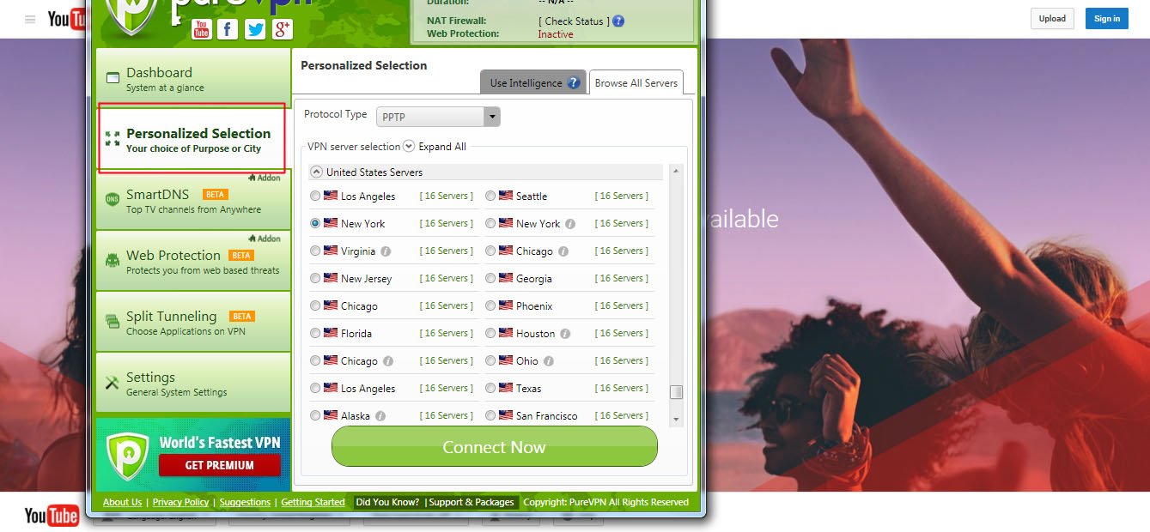Screen dimensions: 1150x532
Task: Show info icon next to Alaska
Action: (x=380, y=416)
